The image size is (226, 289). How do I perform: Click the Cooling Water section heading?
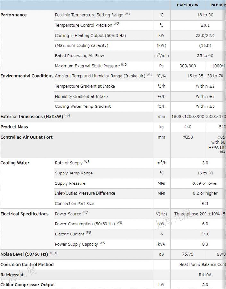(x=15, y=163)
